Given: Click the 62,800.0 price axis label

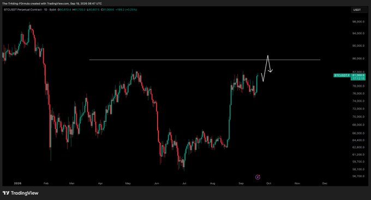Looking at the screenshot, I should click(358, 147).
